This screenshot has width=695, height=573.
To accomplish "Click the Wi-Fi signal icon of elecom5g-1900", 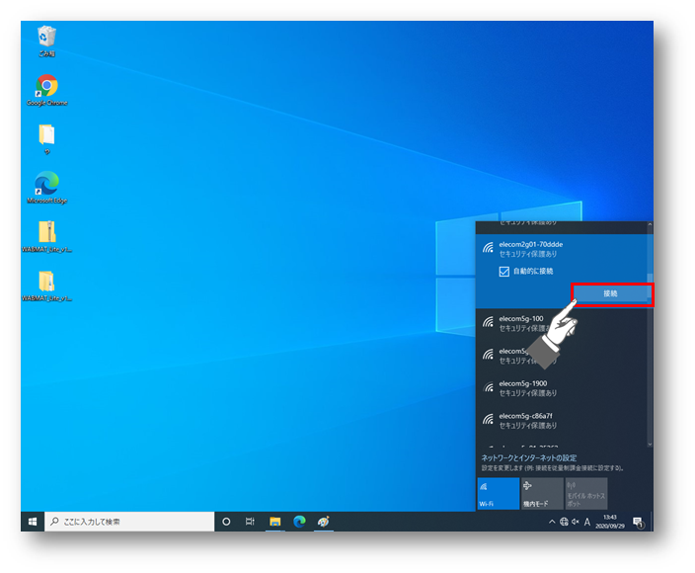I will pyautogui.click(x=488, y=386).
